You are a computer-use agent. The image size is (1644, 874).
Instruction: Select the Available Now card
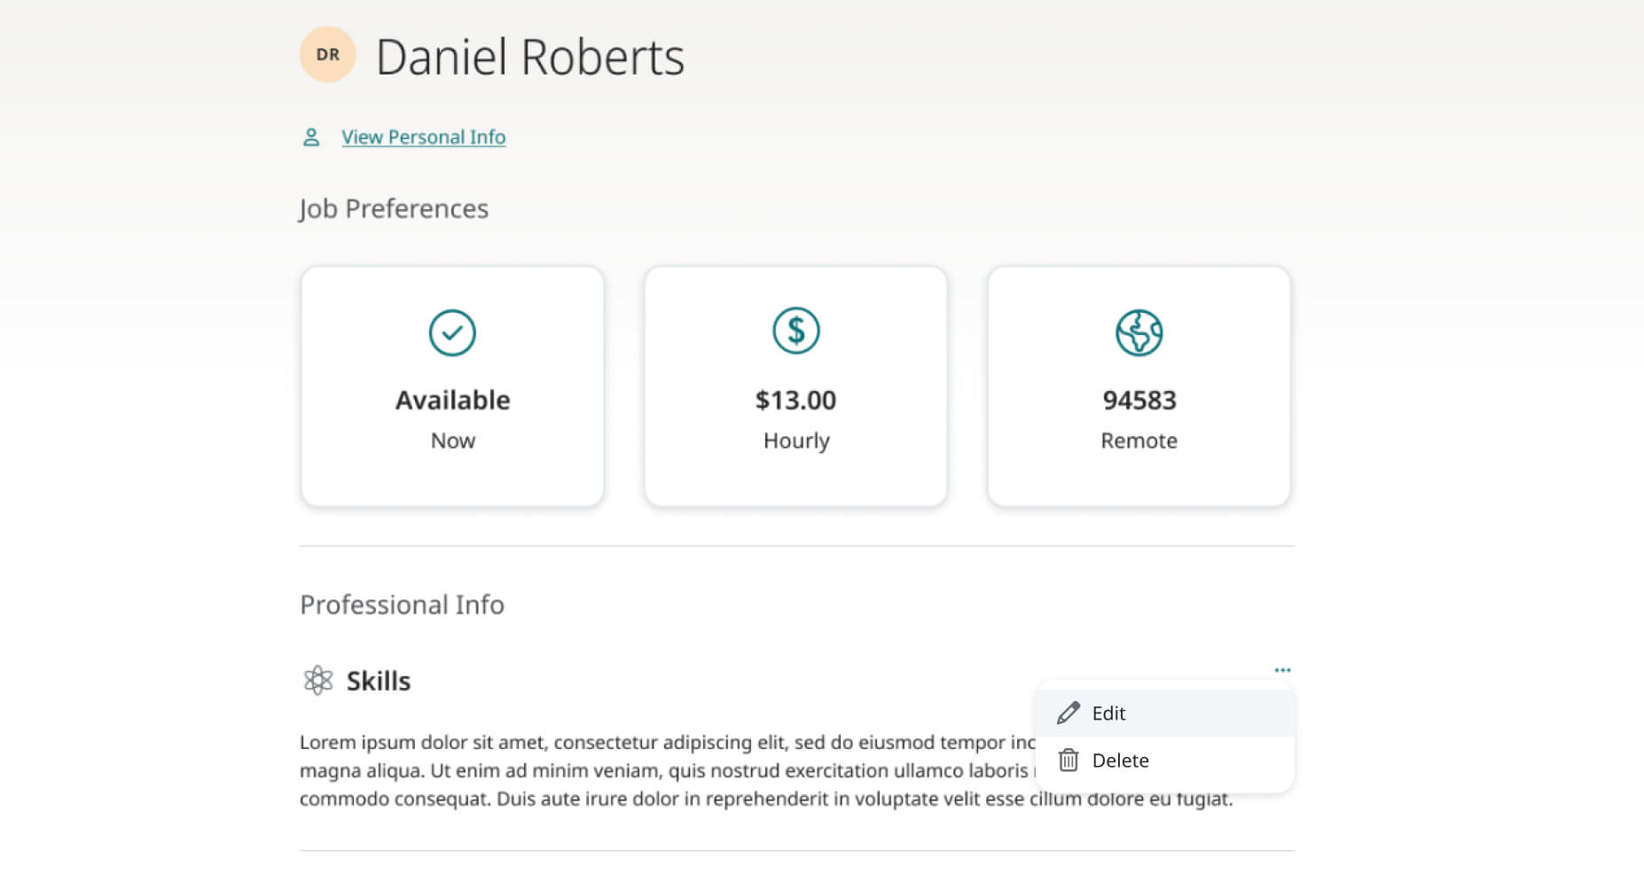[452, 386]
